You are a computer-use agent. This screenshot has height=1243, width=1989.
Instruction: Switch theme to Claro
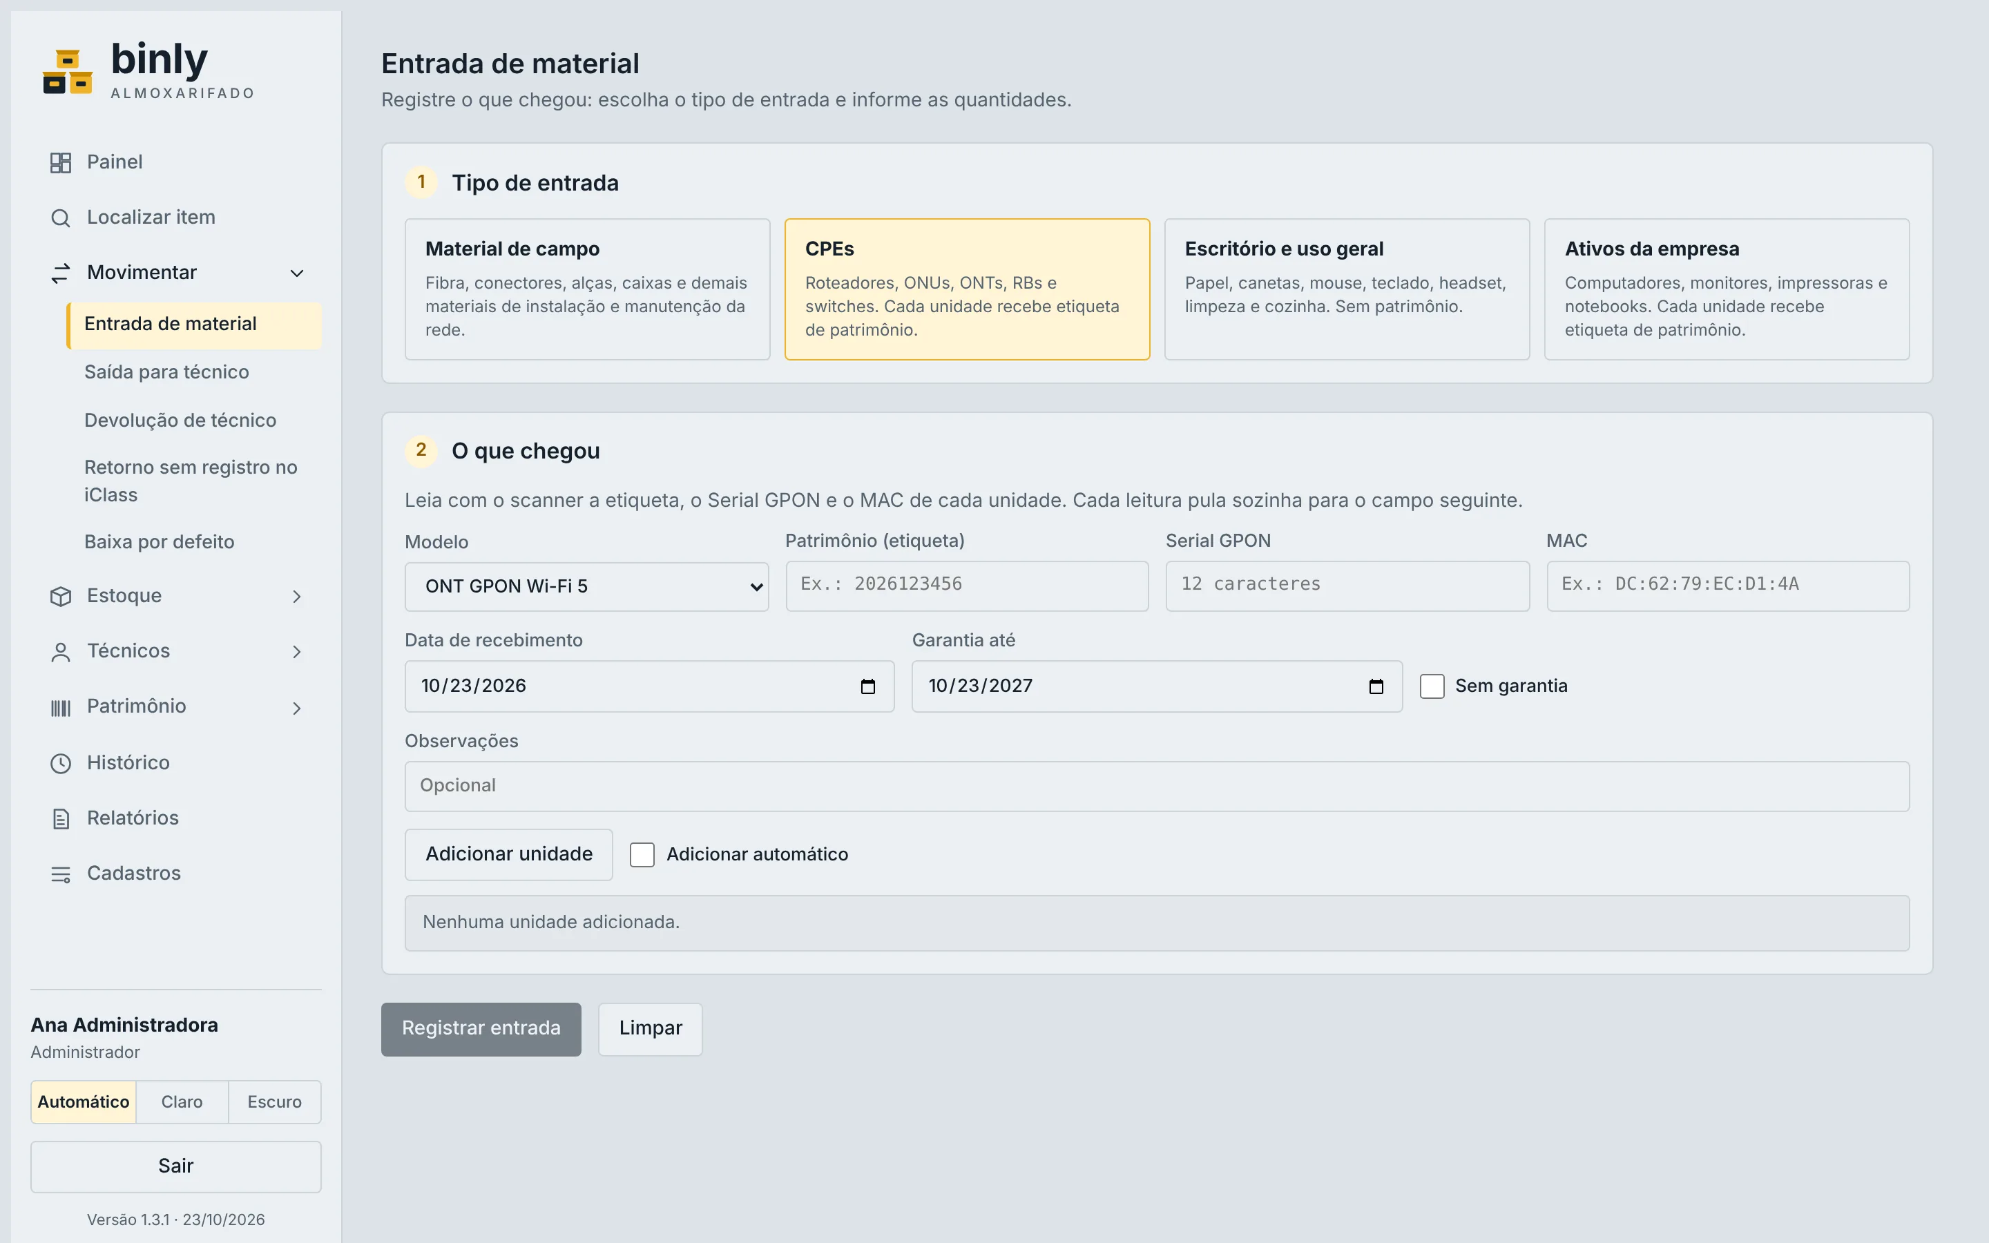[182, 1101]
